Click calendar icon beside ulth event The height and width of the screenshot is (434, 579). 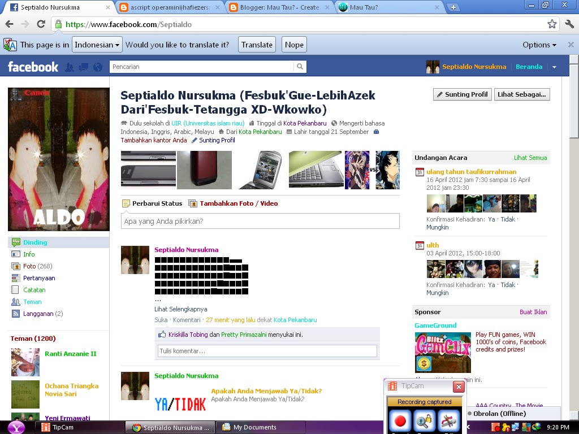(420, 245)
